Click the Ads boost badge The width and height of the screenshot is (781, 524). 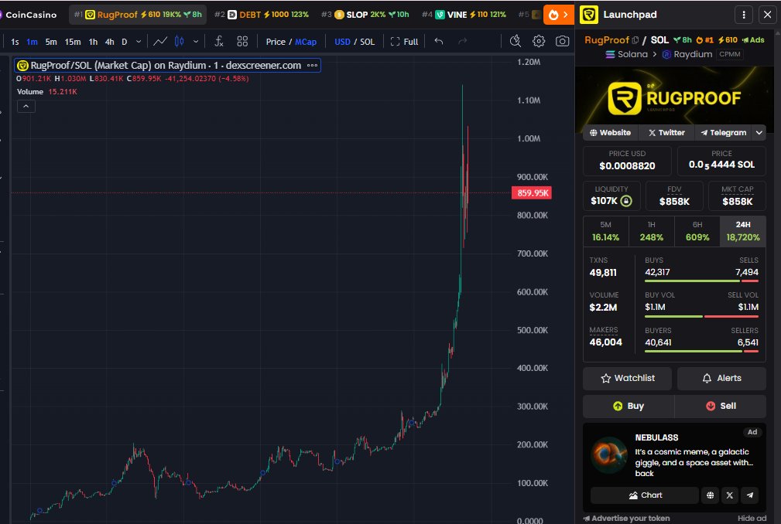(753, 39)
